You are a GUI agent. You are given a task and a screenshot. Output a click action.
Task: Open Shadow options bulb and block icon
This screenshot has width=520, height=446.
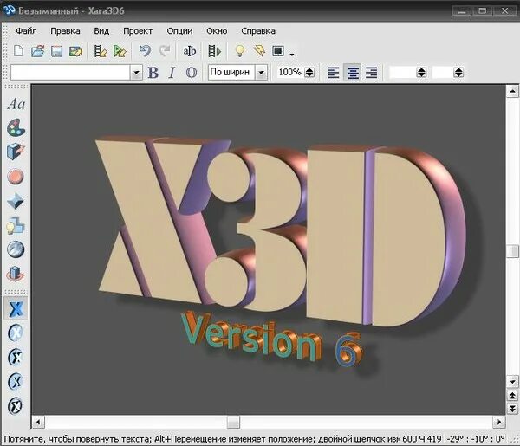16,225
